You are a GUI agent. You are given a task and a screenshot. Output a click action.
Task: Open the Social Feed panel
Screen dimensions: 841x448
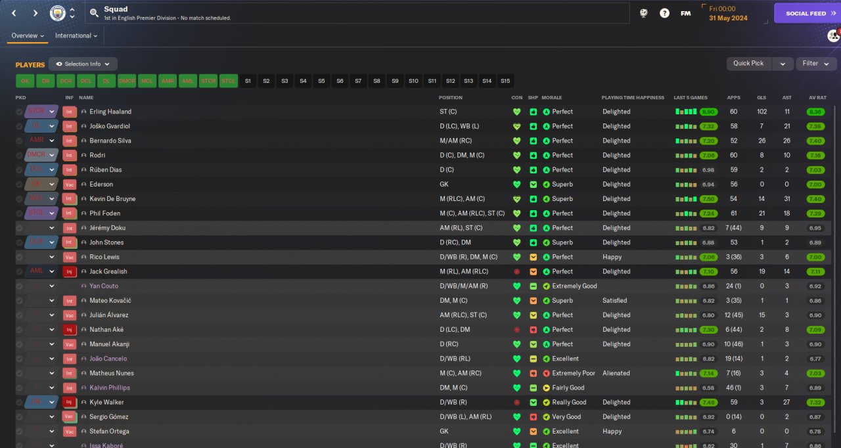(807, 13)
